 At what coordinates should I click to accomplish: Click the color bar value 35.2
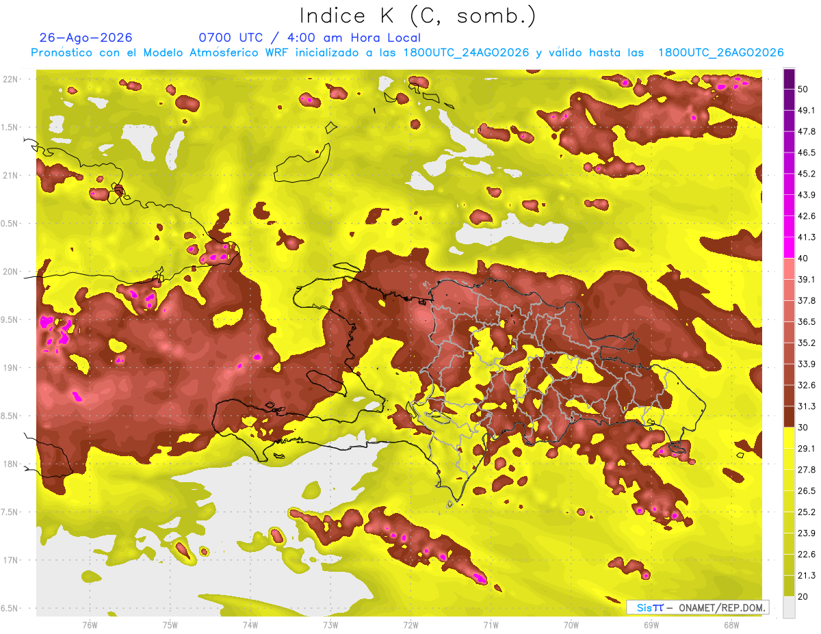[807, 343]
